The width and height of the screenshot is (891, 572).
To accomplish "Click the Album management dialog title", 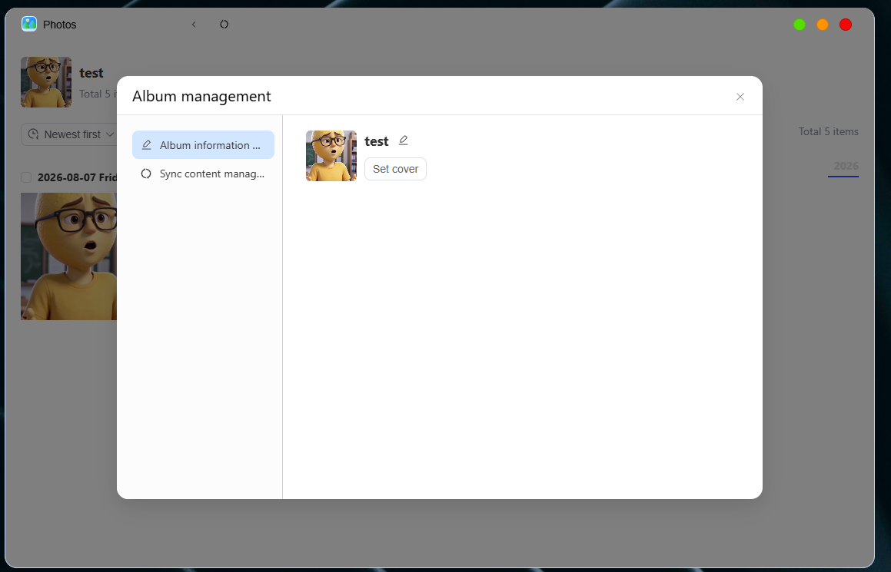I will pyautogui.click(x=201, y=97).
